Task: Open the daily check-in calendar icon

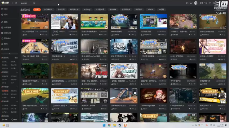Action: click(202, 3)
